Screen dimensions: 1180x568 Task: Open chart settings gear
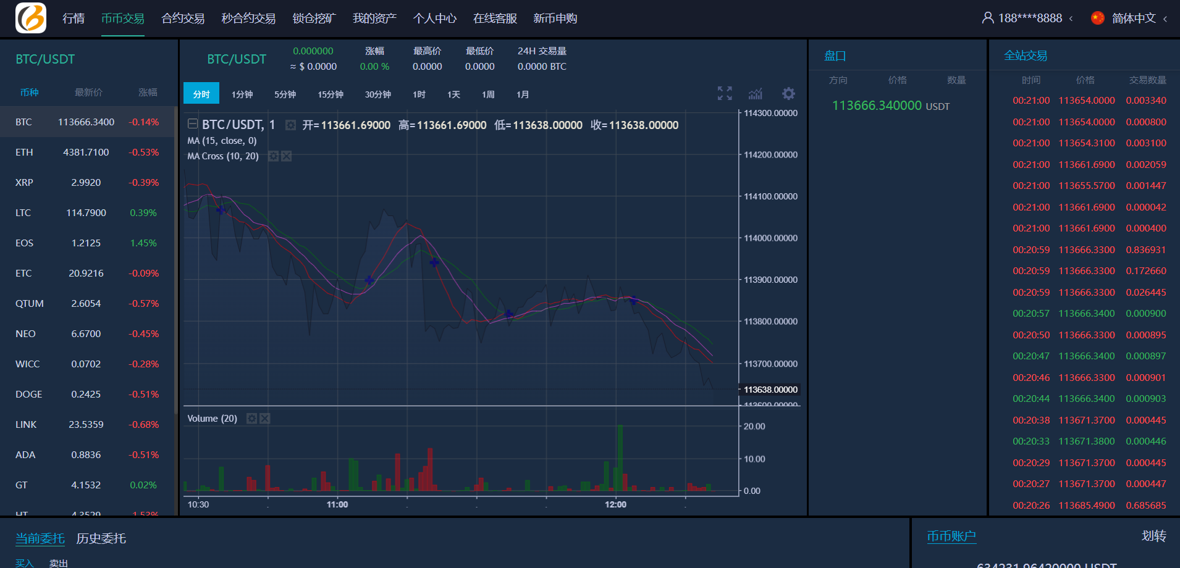pos(788,93)
